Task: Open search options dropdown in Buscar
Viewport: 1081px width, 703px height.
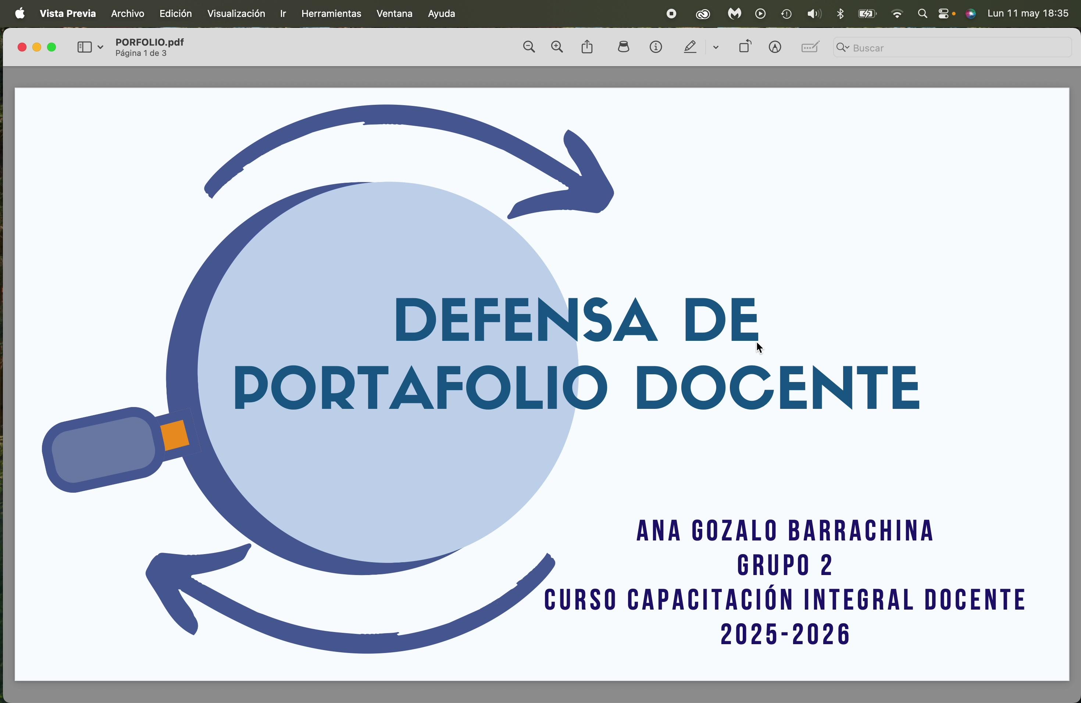Action: [842, 48]
